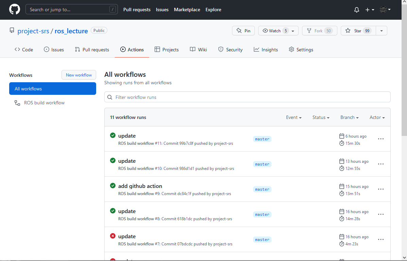Click master branch label on run #9
The height and width of the screenshot is (261, 407).
[x=262, y=189]
